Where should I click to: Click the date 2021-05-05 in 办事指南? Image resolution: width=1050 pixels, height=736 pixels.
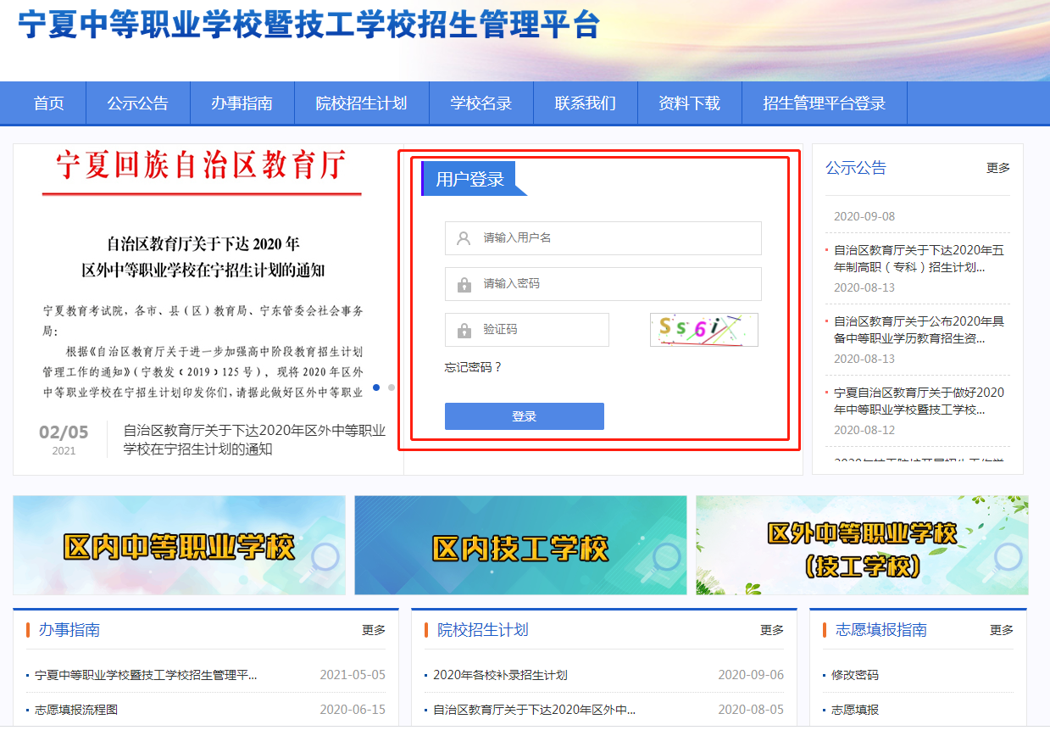point(353,675)
